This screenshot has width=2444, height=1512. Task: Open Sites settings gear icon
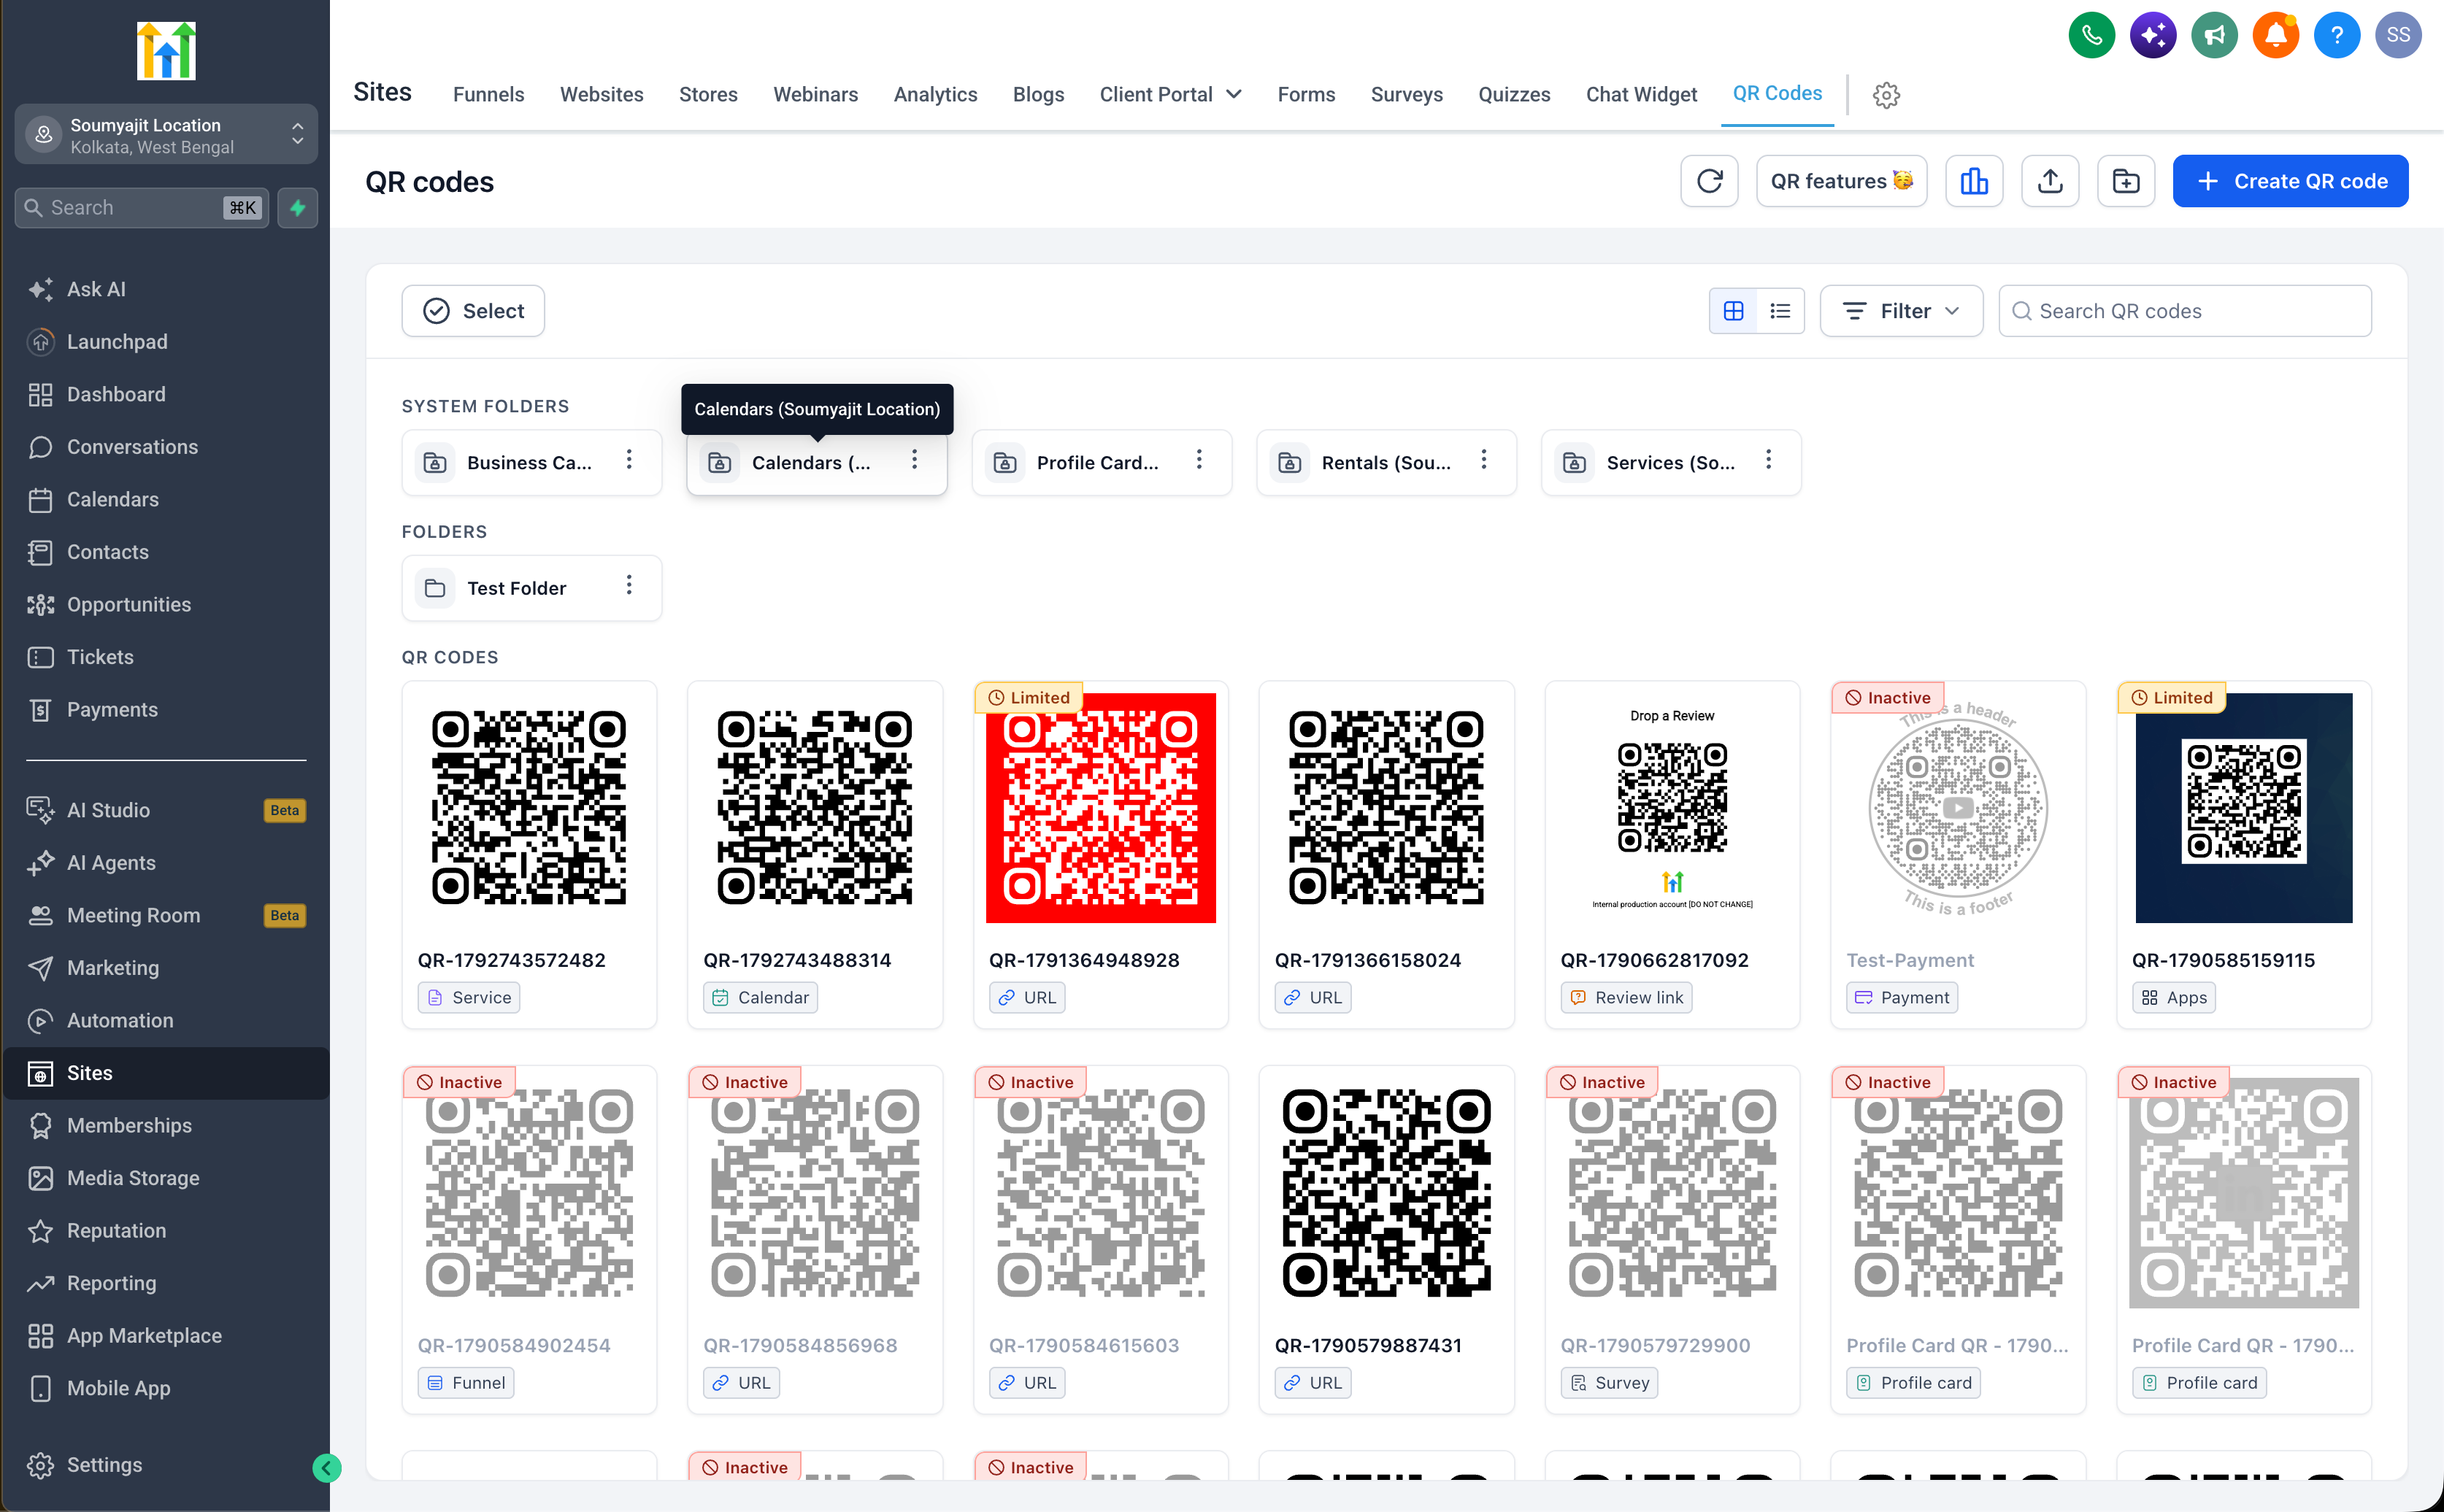[1886, 95]
